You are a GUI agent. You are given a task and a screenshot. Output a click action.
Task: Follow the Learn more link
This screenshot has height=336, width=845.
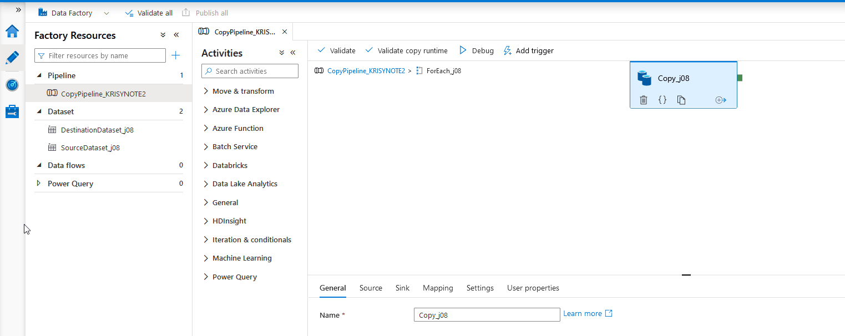point(583,314)
